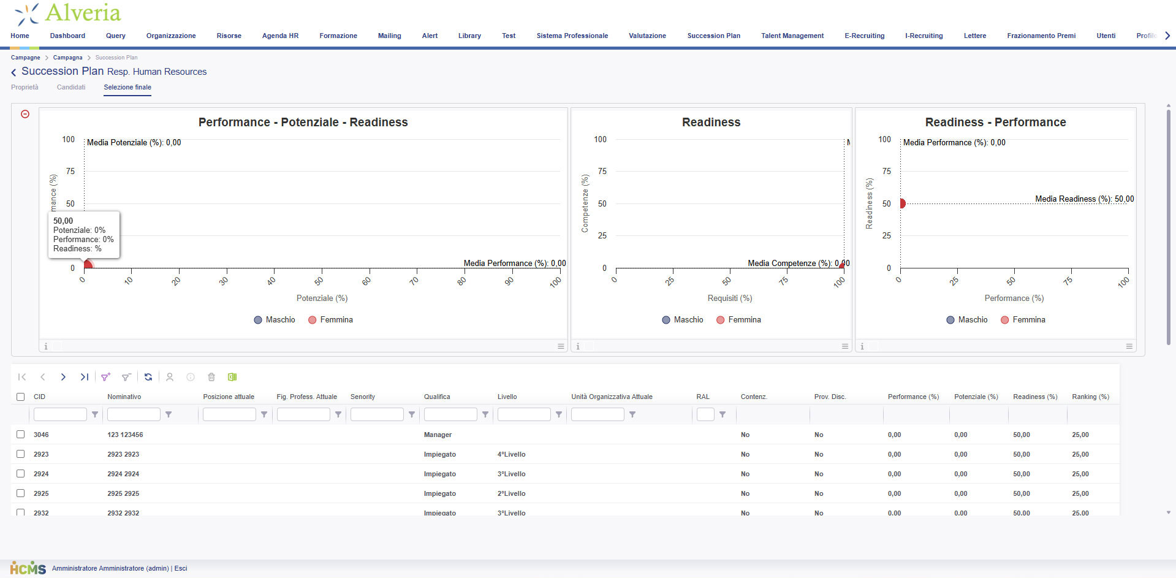Refresh the candidates table
This screenshot has width=1176, height=578.
click(x=148, y=377)
